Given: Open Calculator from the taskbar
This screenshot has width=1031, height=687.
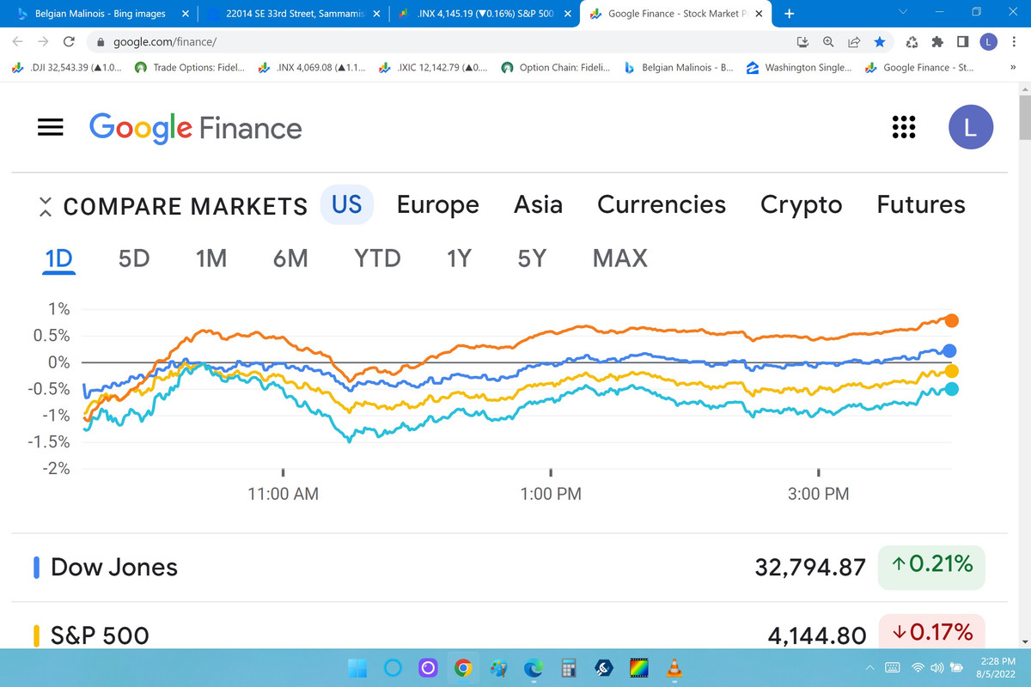Looking at the screenshot, I should point(568,667).
